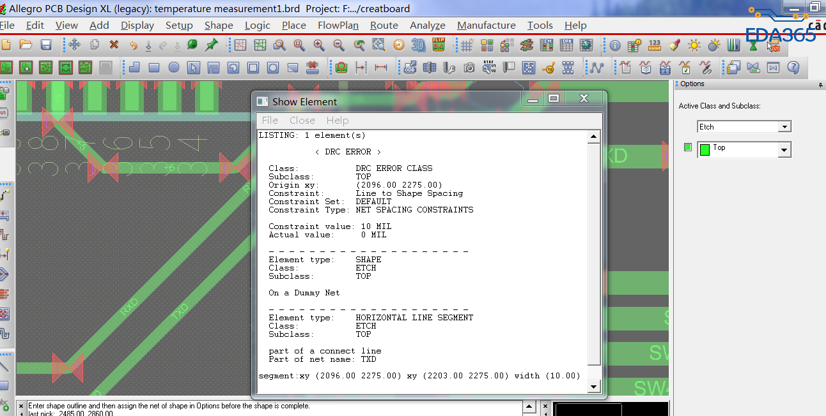Click the Show Element info icon
The width and height of the screenshot is (826, 416).
(x=615, y=45)
